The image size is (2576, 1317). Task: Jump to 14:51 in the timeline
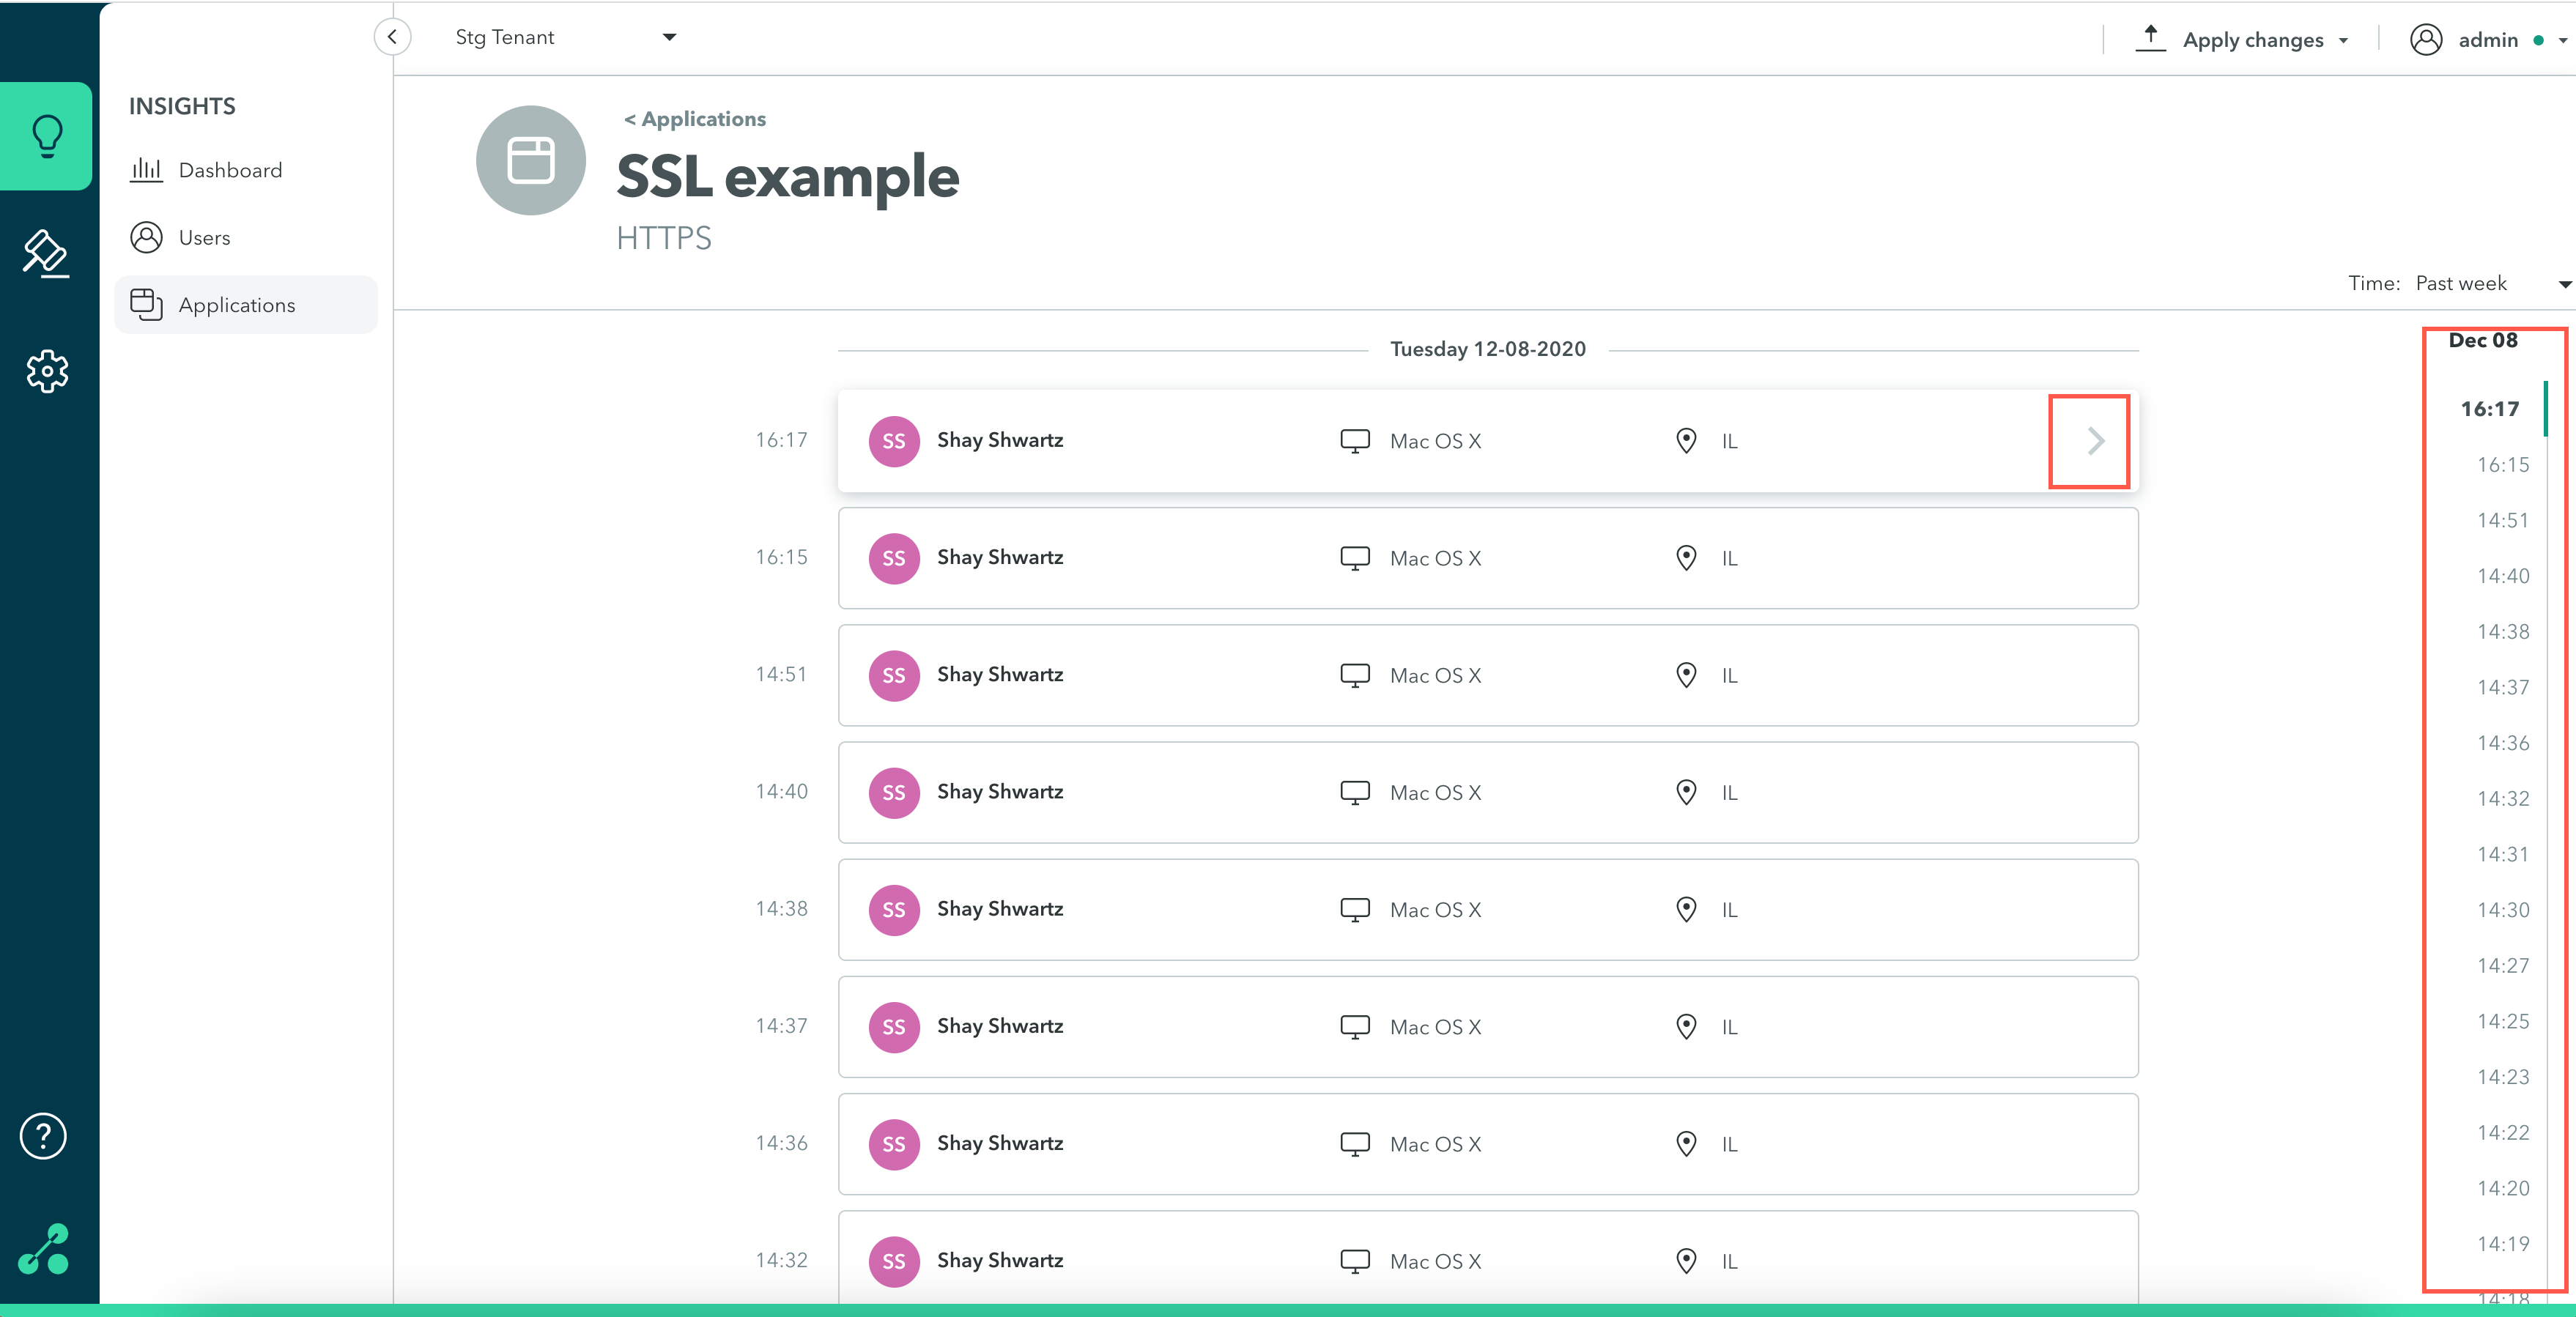(2502, 520)
